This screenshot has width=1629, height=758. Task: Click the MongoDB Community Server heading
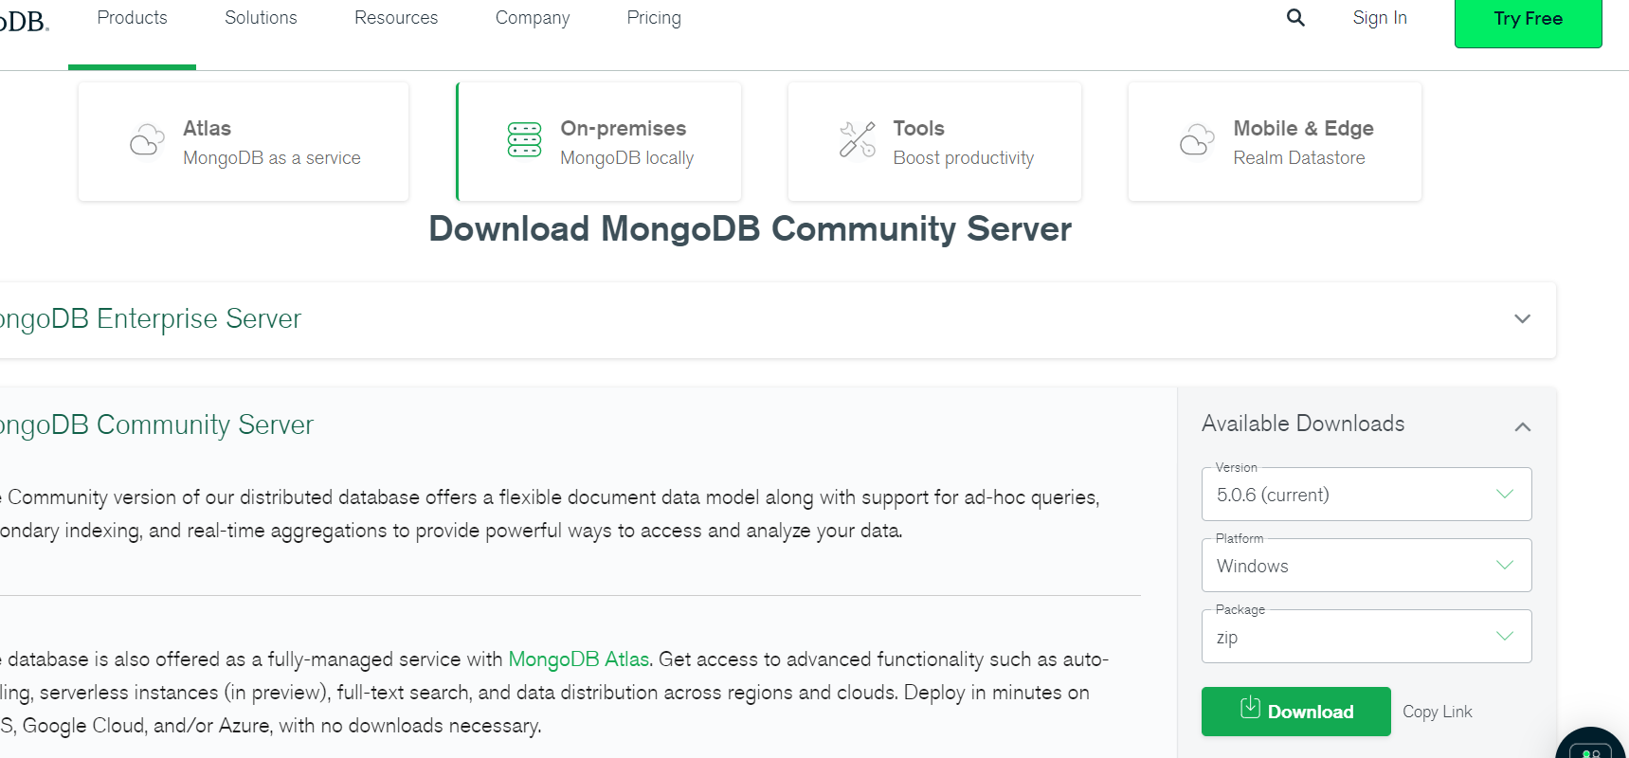tap(156, 424)
